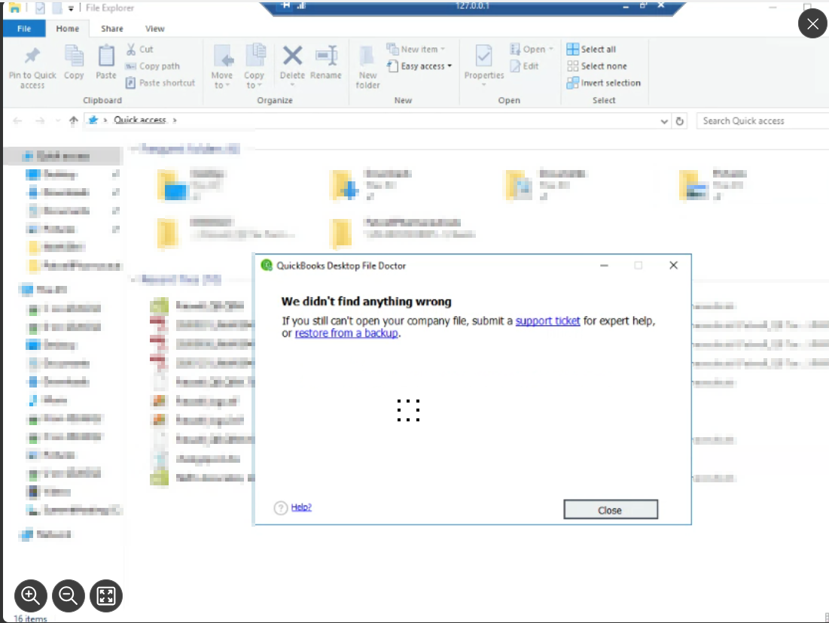The image size is (829, 623).
Task: Click Paste shortcut command
Action: pyautogui.click(x=160, y=83)
